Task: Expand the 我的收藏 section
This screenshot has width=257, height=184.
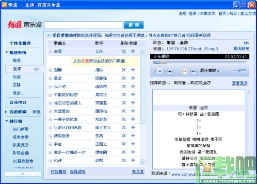Action: pos(6,112)
